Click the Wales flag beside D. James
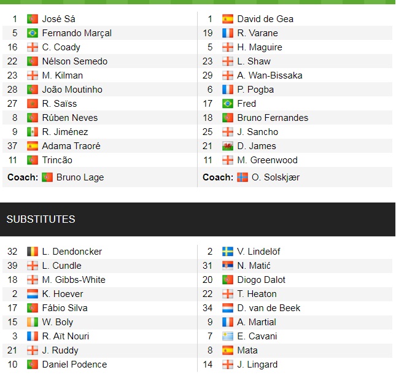Screen dimensions: 396x378 click(x=228, y=146)
